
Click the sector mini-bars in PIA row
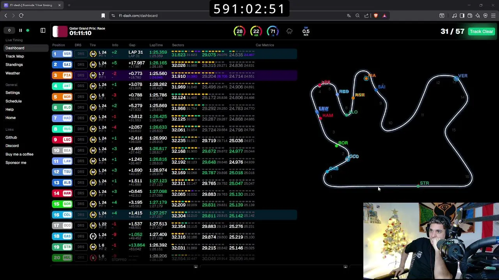tap(213, 73)
